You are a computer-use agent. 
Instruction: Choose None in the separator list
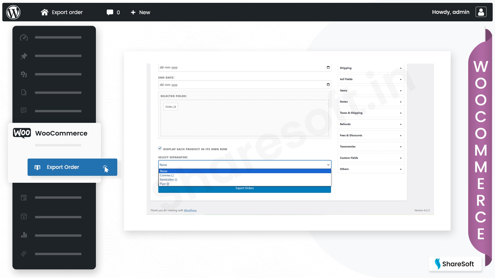coord(245,171)
